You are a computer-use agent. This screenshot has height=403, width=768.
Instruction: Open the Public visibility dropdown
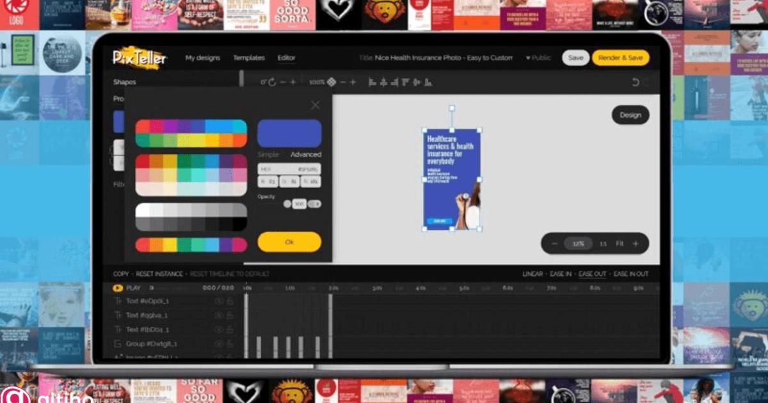pyautogui.click(x=538, y=58)
